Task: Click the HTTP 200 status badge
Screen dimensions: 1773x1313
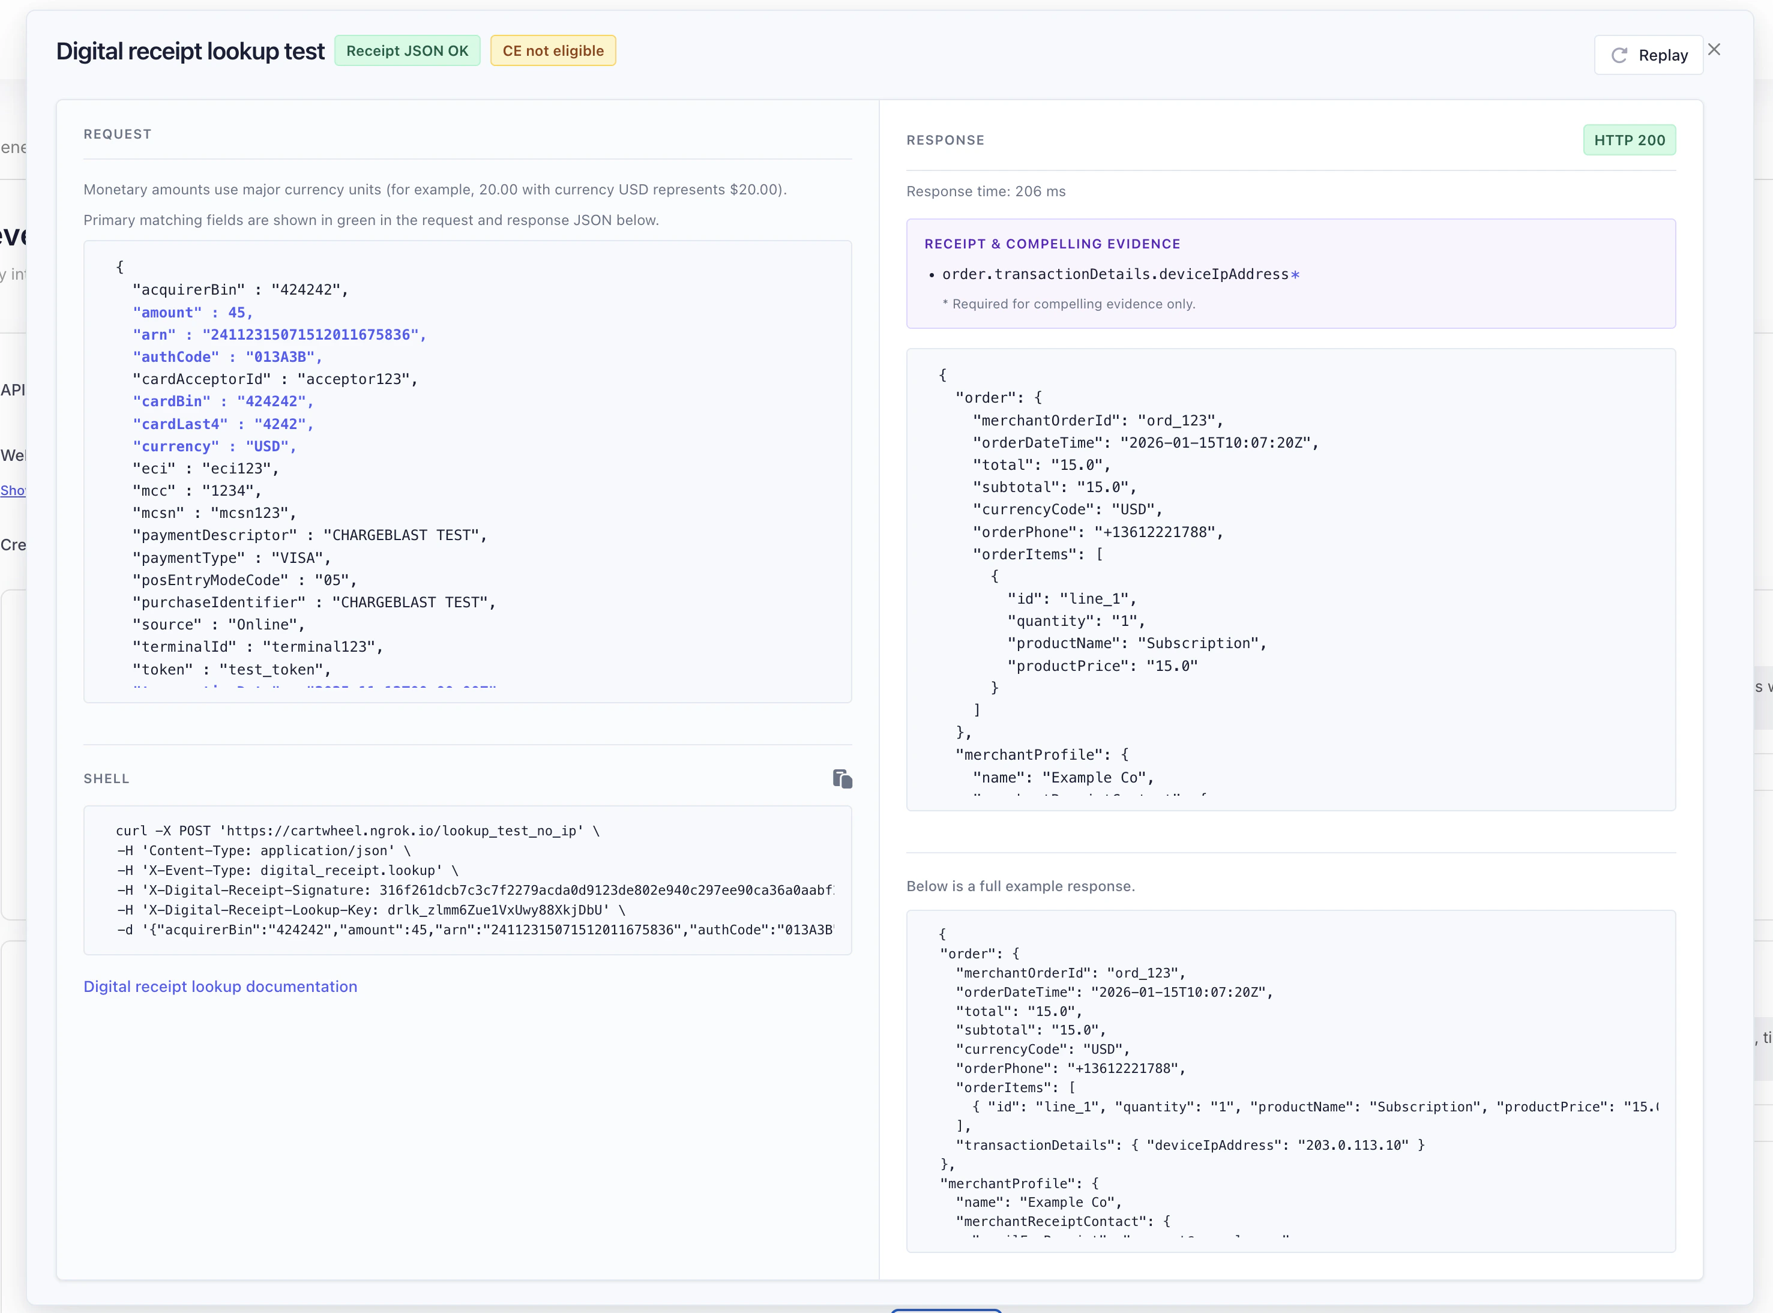Action: point(1628,140)
